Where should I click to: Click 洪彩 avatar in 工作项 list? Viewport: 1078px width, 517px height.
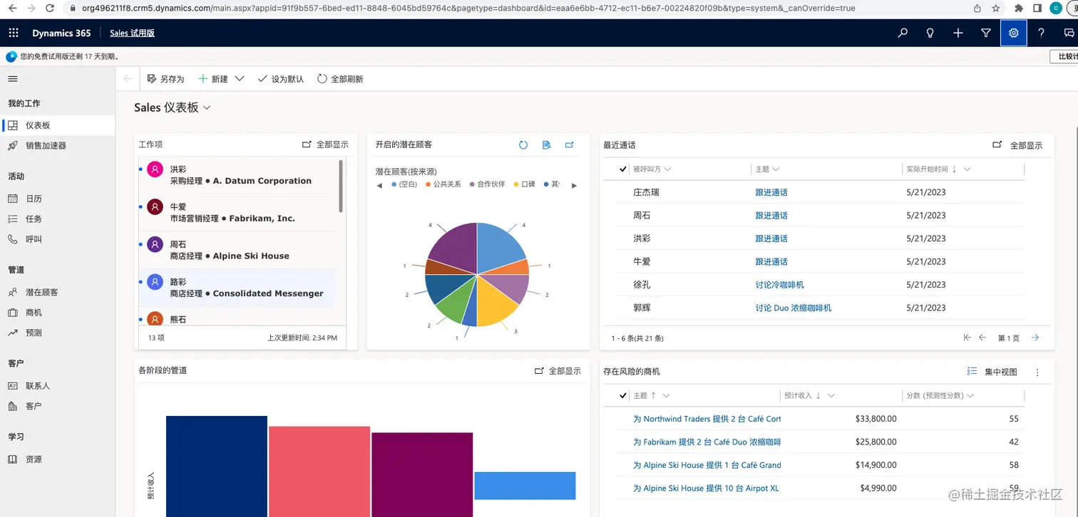(x=155, y=170)
